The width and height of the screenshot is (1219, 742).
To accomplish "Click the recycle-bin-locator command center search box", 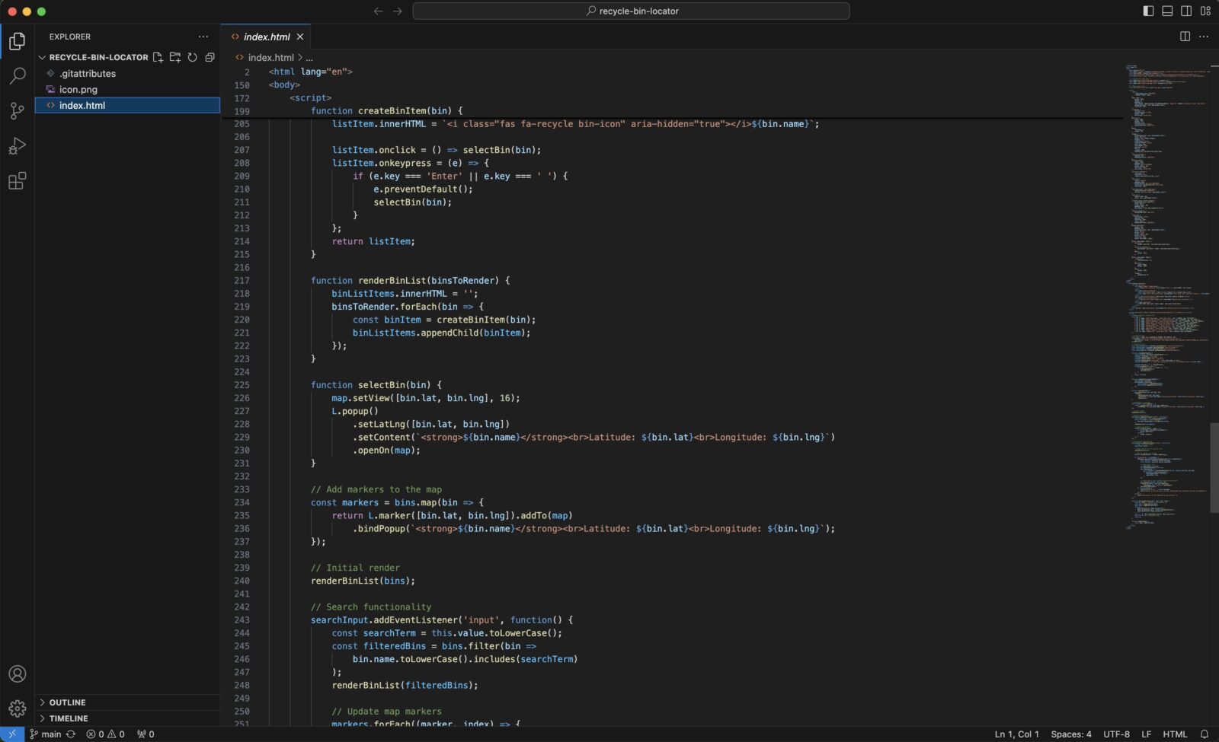I will coord(631,11).
